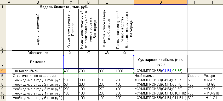Click 'Необходимо в году 3 (тыс.руб.)' cell

pyautogui.click(x=38, y=89)
